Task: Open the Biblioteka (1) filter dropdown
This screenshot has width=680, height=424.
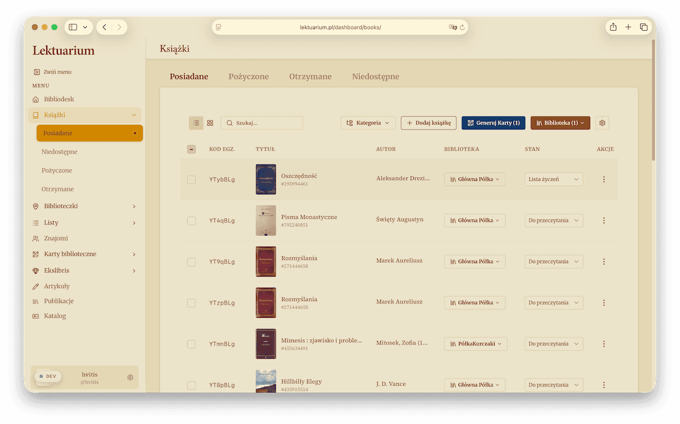Action: 560,123
